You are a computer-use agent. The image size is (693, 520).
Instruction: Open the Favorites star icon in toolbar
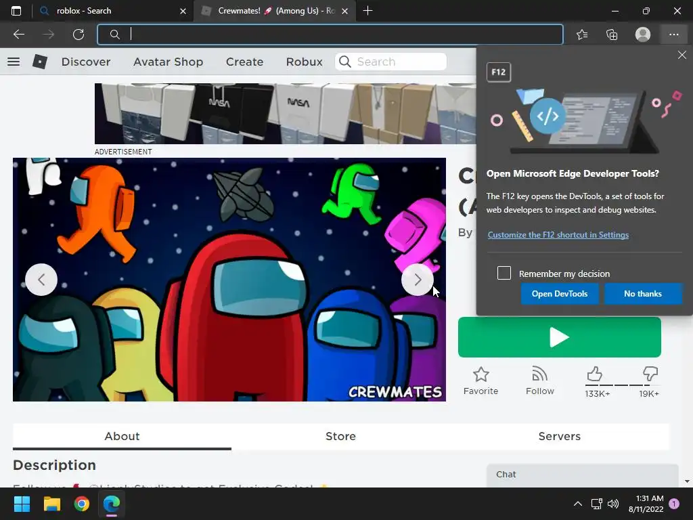point(582,35)
